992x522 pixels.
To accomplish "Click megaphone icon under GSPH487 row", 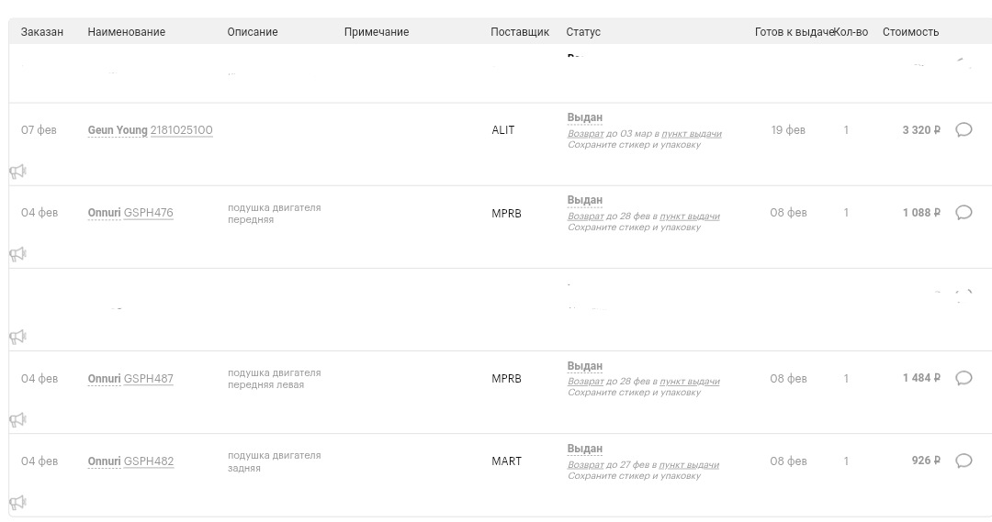I will tap(17, 420).
